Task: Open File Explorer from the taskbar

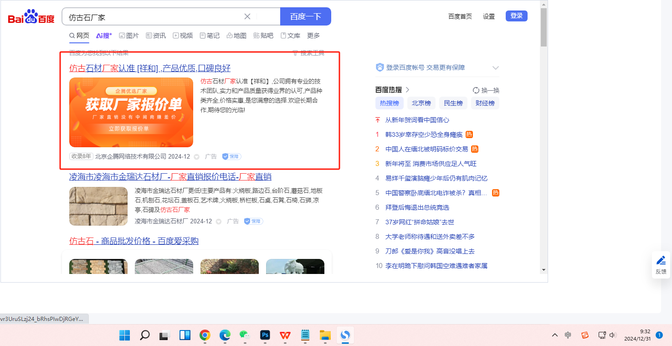Action: coord(325,336)
